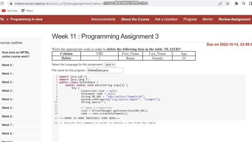The image size is (252, 142).
Task: Expand Week 7 in course outline
Action: tap(8, 125)
